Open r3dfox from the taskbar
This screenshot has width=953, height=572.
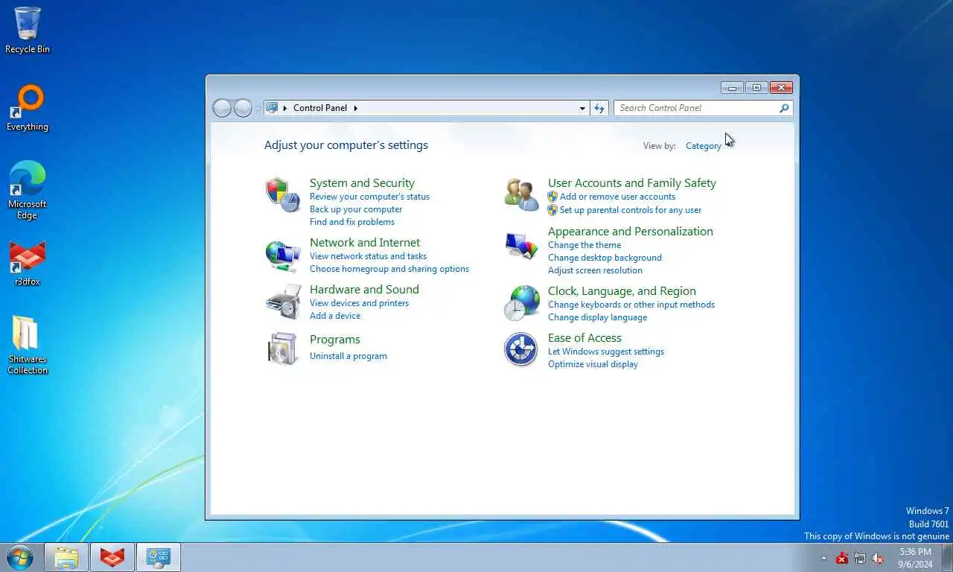click(x=112, y=557)
